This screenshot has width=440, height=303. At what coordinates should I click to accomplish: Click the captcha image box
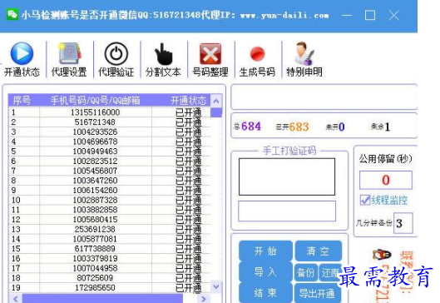point(287,176)
